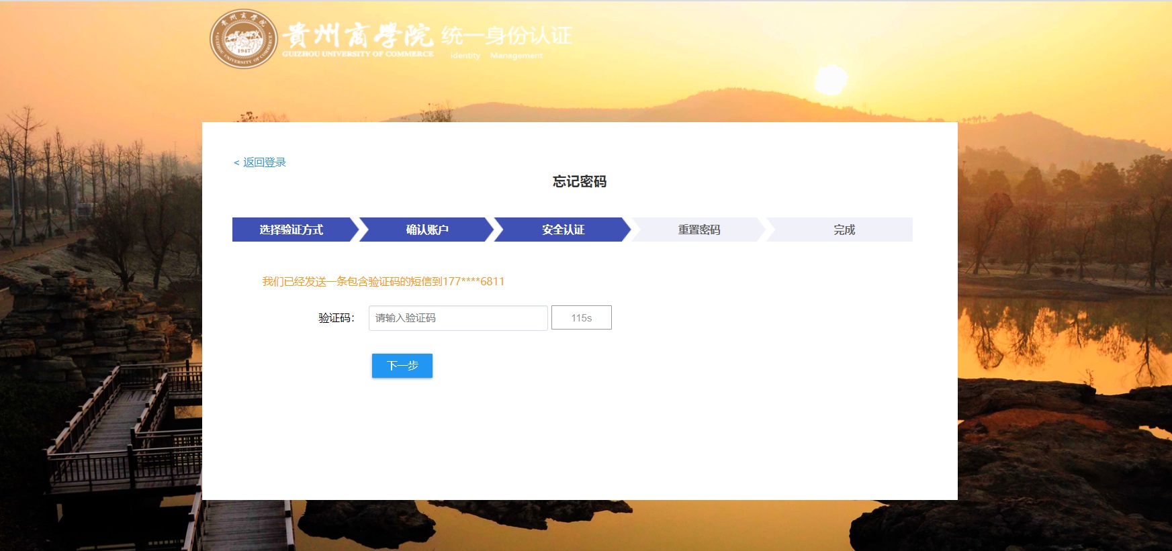Click the 115s resend countdown button
The image size is (1172, 551).
tap(582, 318)
